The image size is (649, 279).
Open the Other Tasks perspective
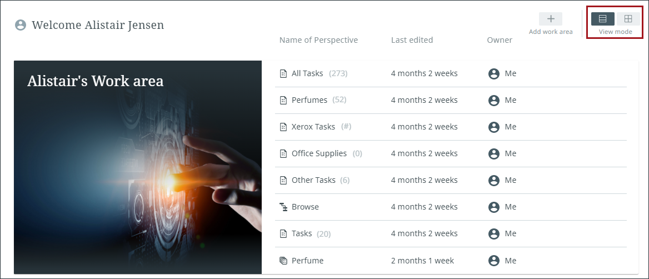point(313,180)
